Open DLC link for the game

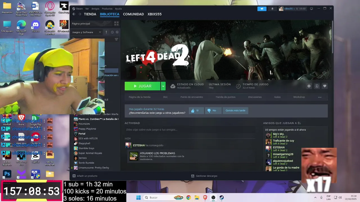pos(165,97)
